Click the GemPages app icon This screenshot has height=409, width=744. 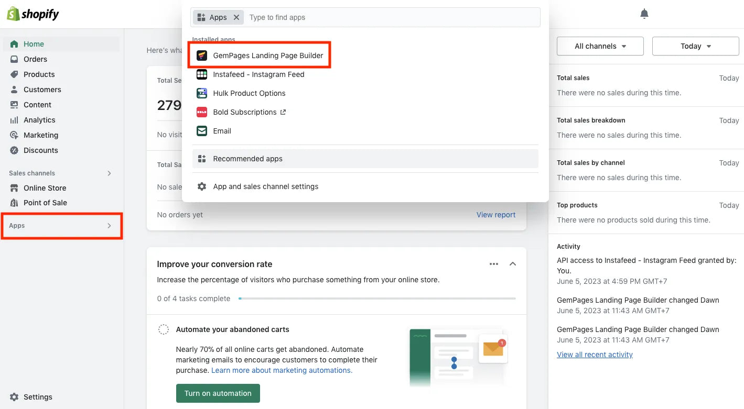(x=202, y=56)
